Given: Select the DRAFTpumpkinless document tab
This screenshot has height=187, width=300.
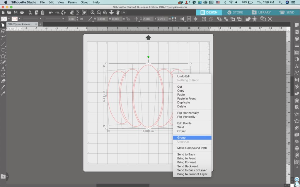Looking at the screenshot, I should click(x=20, y=24).
